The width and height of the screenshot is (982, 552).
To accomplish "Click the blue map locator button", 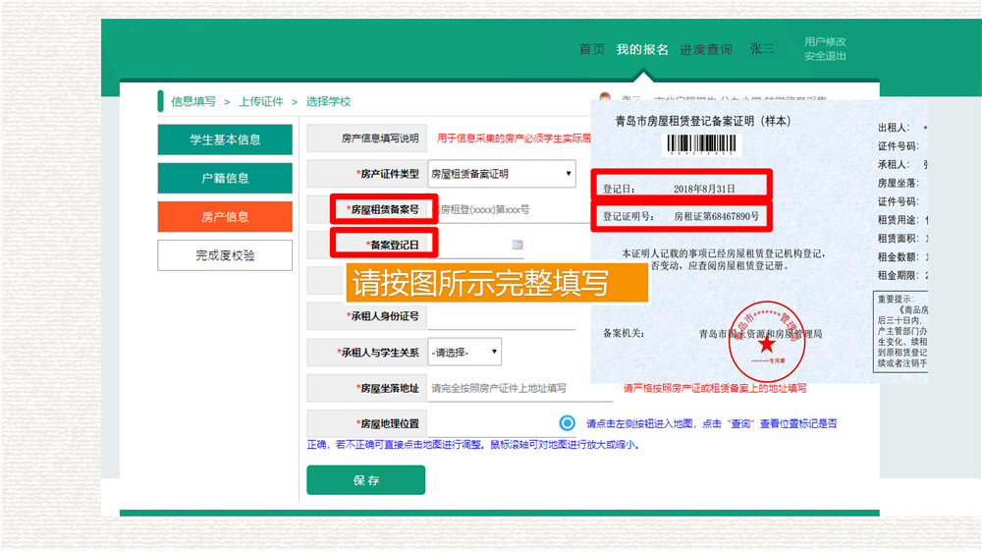I will click(x=567, y=423).
